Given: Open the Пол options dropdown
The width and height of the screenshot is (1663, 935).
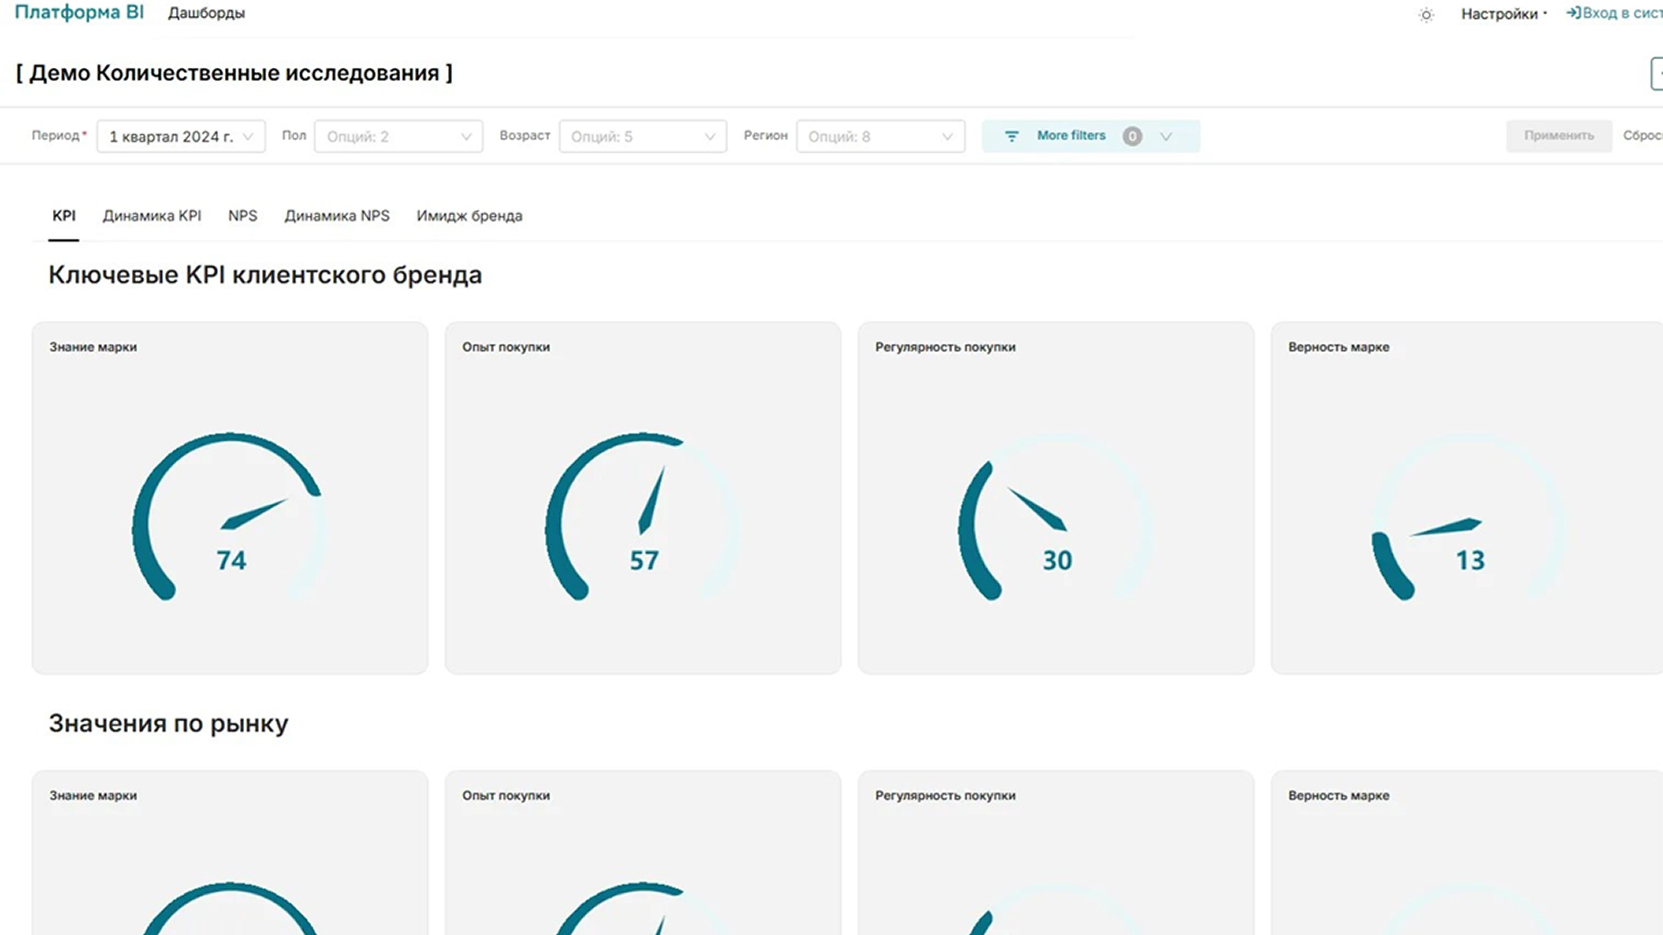Looking at the screenshot, I should pyautogui.click(x=398, y=136).
